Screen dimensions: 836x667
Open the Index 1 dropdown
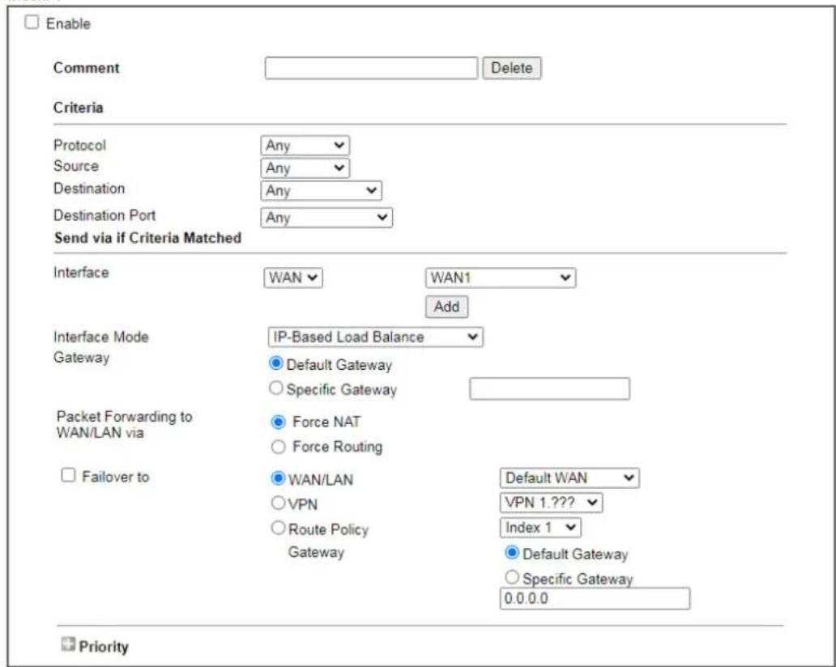540,528
